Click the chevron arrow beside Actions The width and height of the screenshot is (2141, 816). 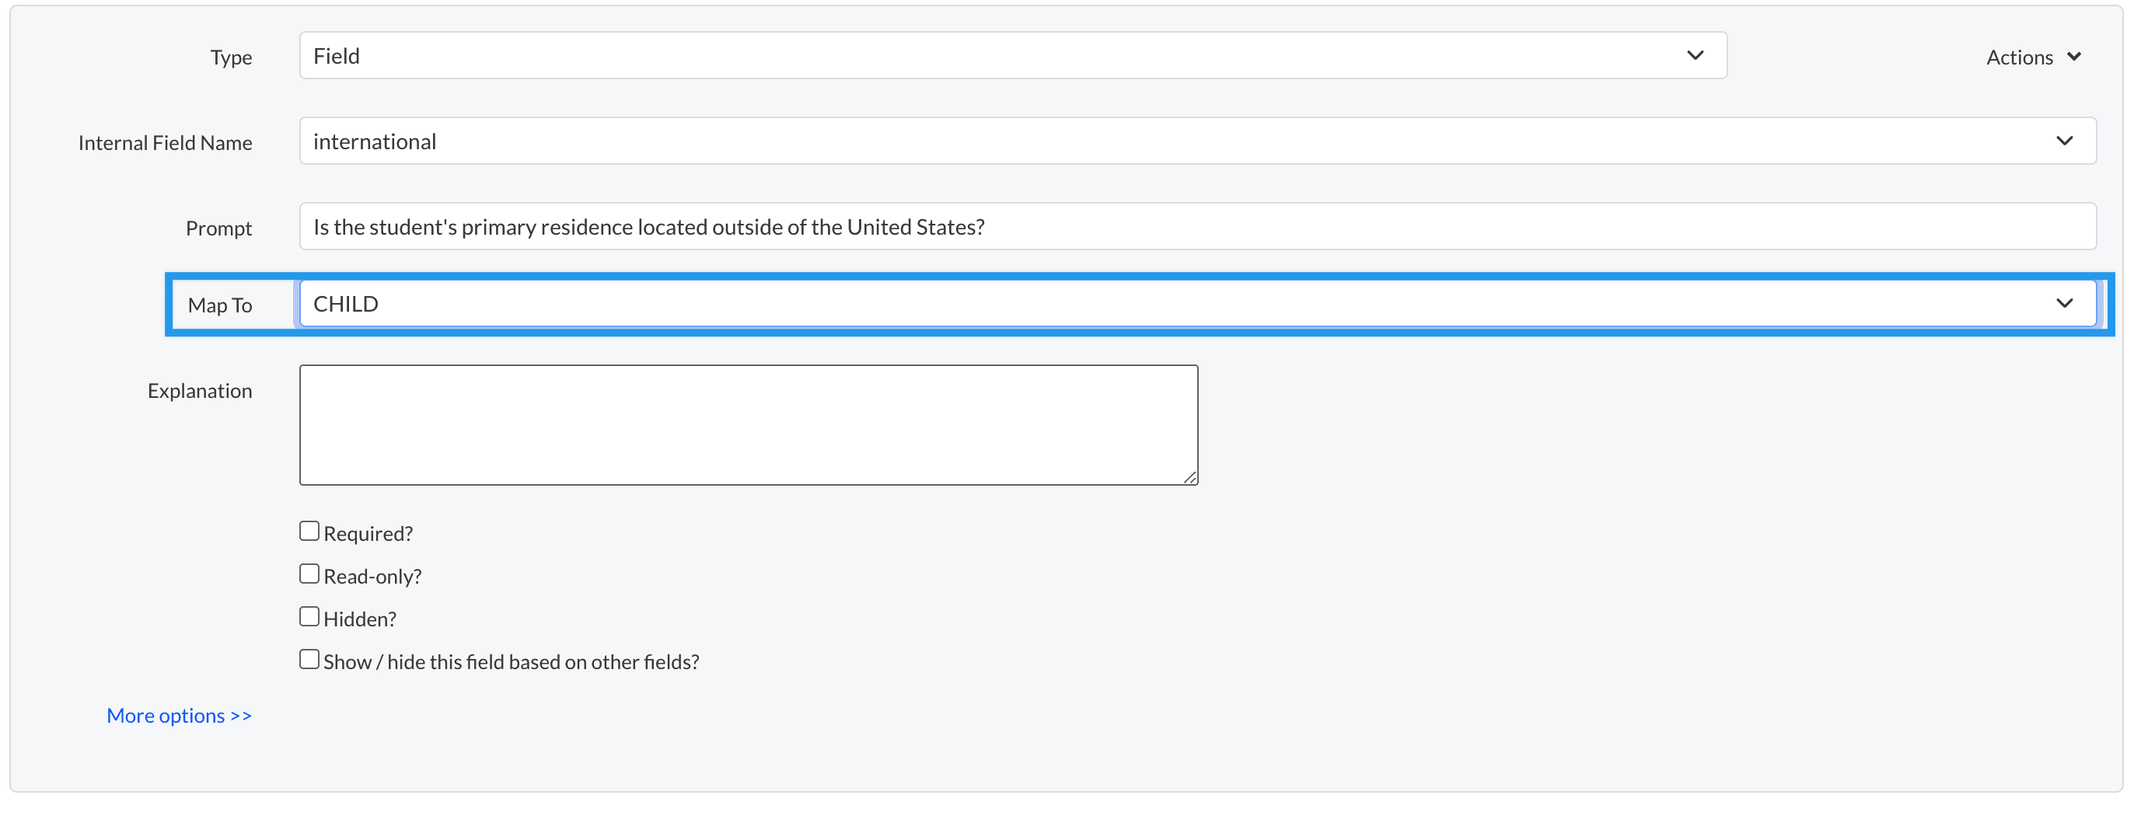coord(2073,57)
